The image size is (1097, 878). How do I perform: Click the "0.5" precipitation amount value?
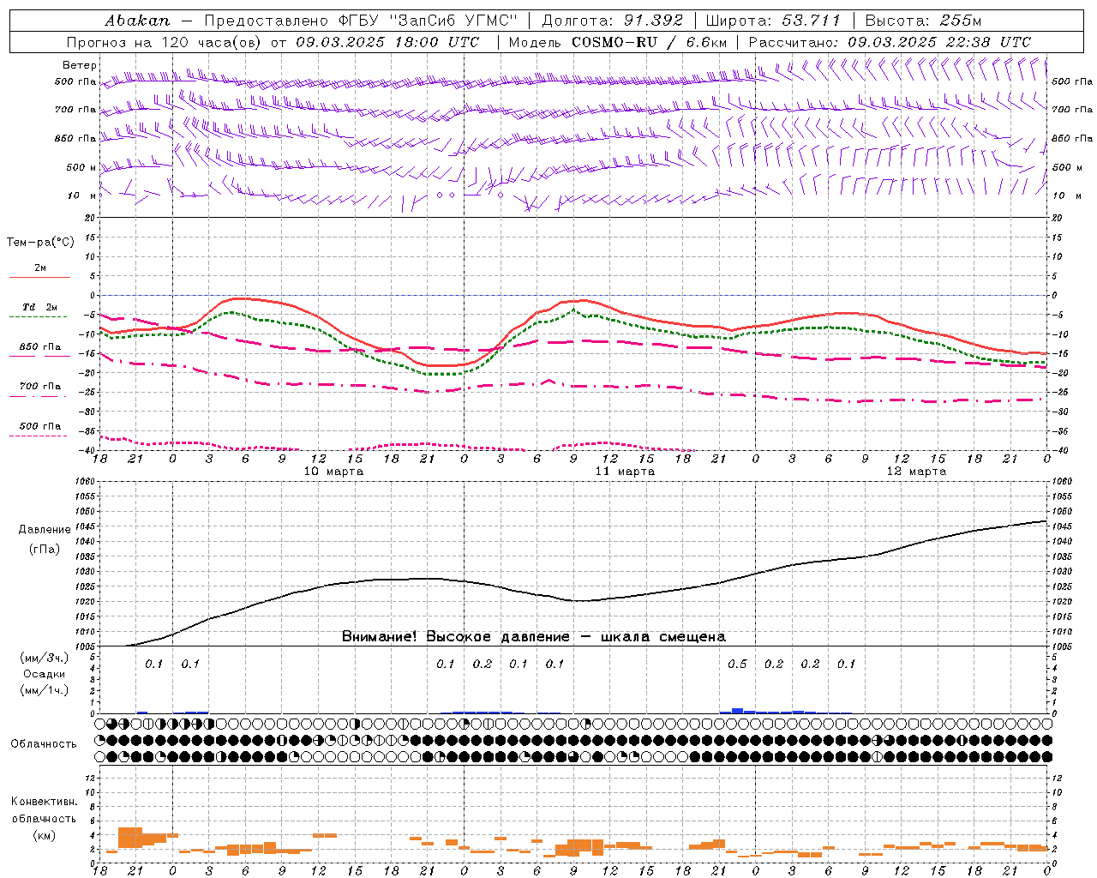click(x=737, y=664)
